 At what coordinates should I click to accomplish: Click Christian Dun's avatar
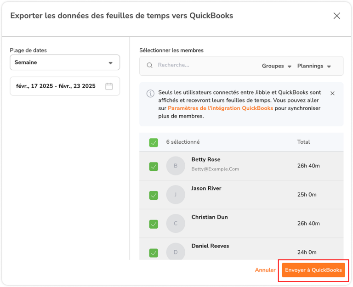[x=176, y=224]
